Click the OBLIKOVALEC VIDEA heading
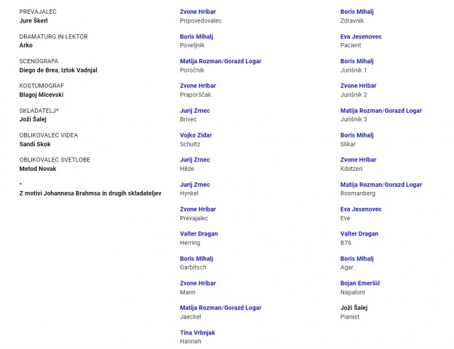This screenshot has width=454, height=349. click(49, 135)
